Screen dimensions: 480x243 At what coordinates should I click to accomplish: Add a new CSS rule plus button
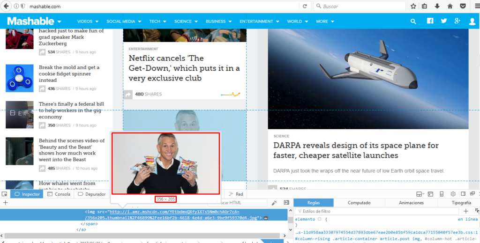(465, 211)
